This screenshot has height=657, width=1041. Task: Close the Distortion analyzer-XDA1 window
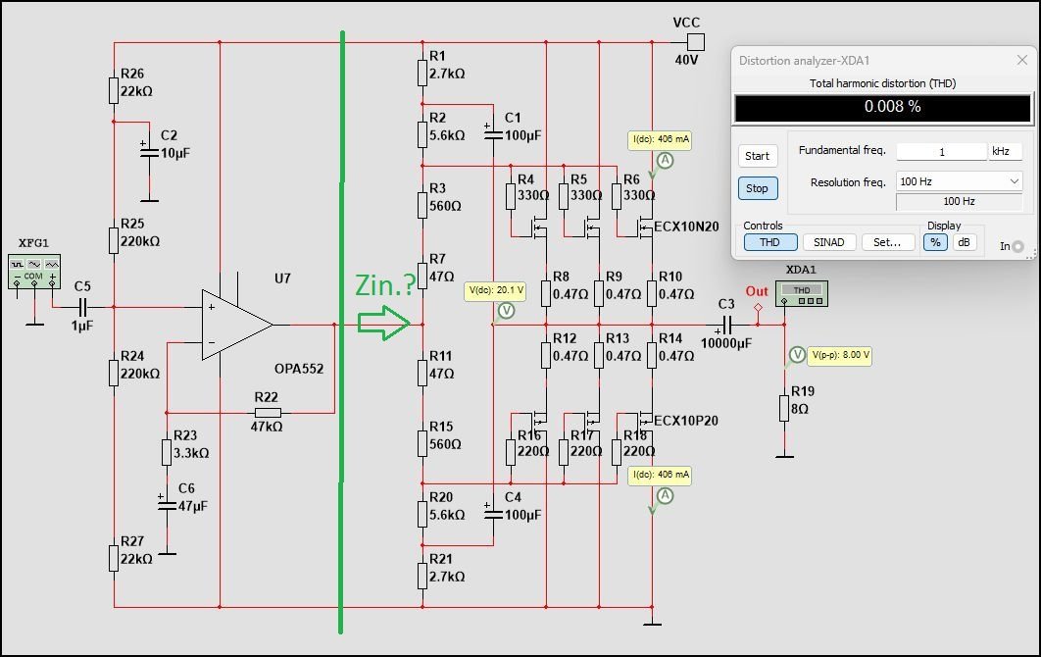click(x=1021, y=61)
